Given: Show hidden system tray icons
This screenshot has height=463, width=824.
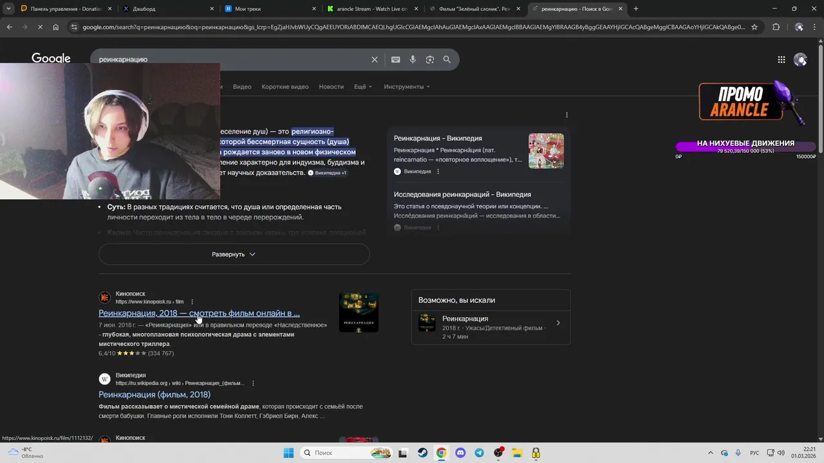Looking at the screenshot, I should tap(712, 453).
